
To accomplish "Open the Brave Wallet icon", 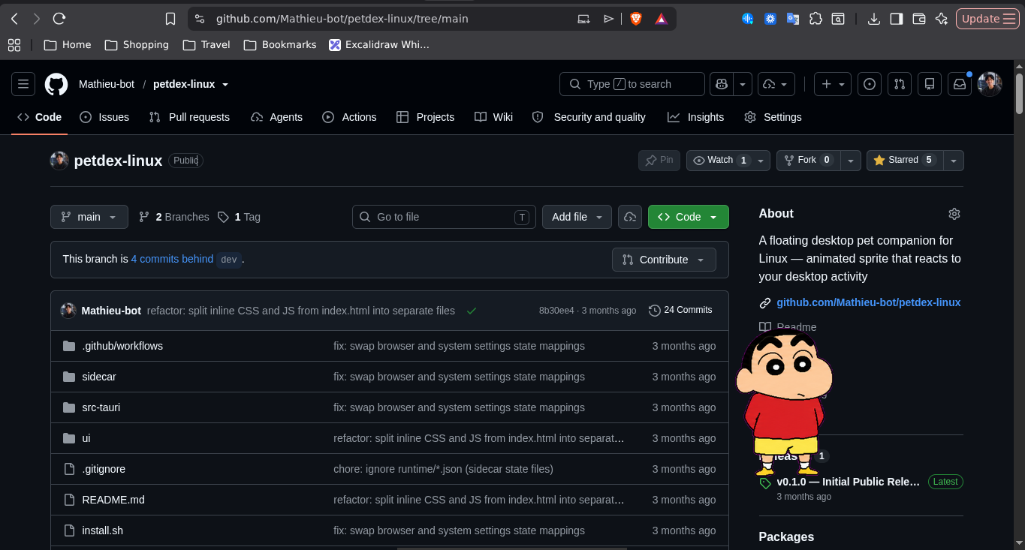I will click(919, 19).
